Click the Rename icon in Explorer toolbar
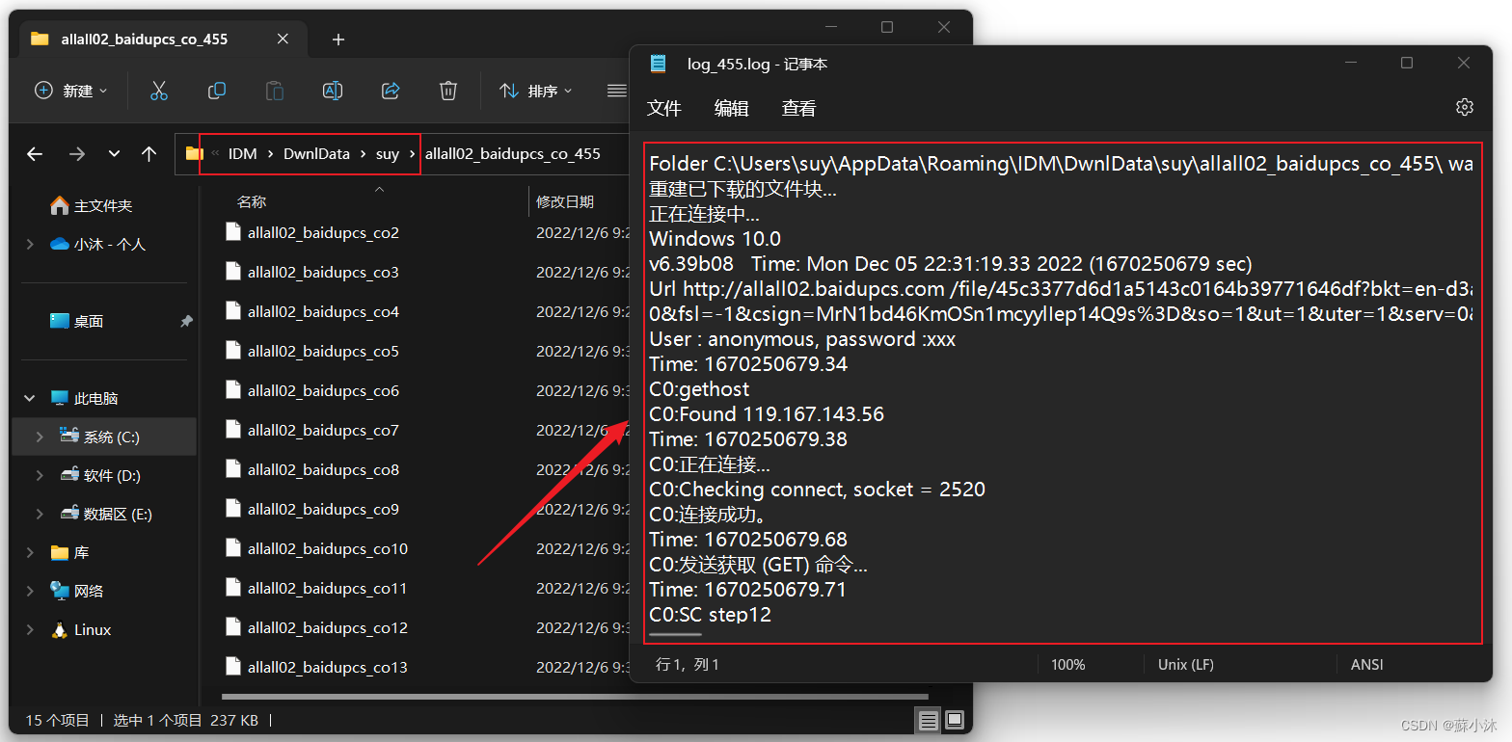Image resolution: width=1512 pixels, height=742 pixels. 333,91
